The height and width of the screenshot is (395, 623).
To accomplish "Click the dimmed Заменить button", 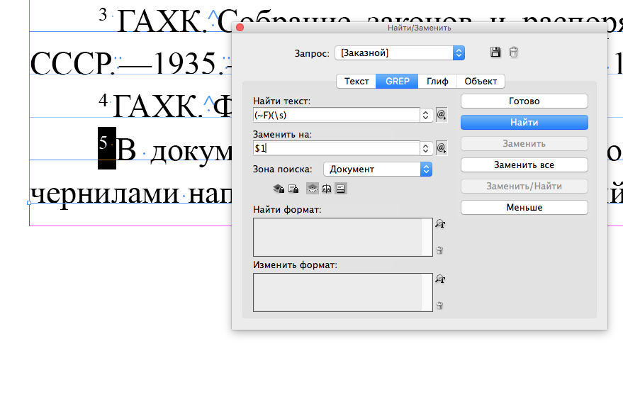I will (524, 143).
